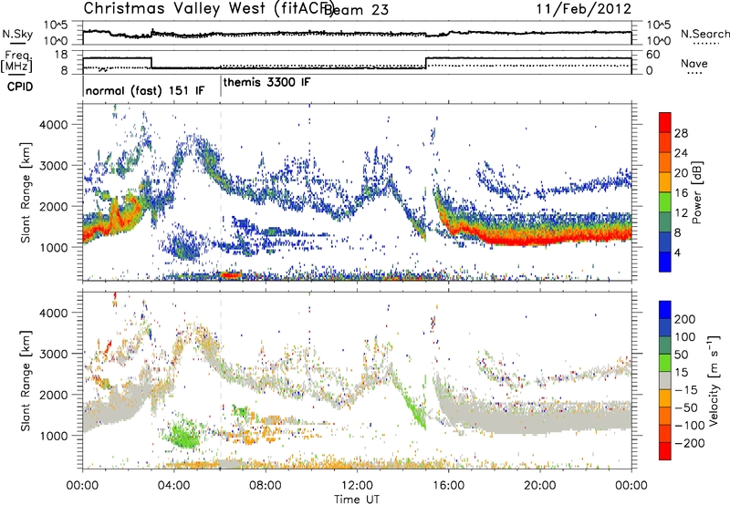The width and height of the screenshot is (730, 505).
Task: Click the power panel Slant Range axis label
Action: click(26, 192)
